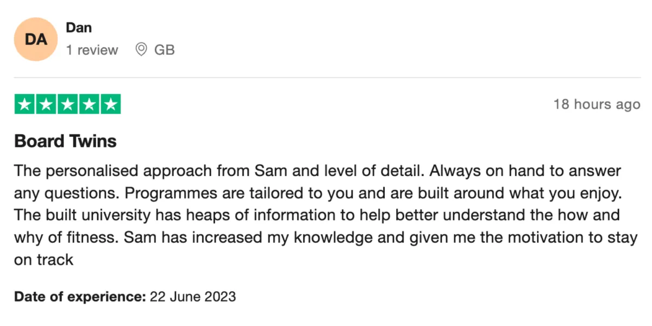Click the GB country label
The height and width of the screenshot is (326, 652).
pos(165,50)
